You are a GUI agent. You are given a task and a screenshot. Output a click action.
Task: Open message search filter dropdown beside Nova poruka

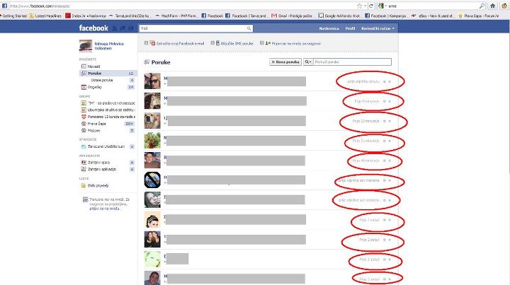(308, 62)
